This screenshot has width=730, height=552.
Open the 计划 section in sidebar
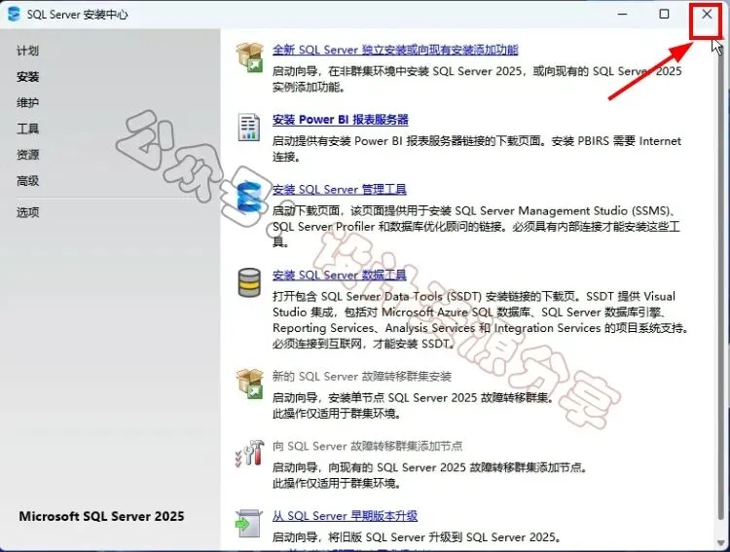point(27,51)
